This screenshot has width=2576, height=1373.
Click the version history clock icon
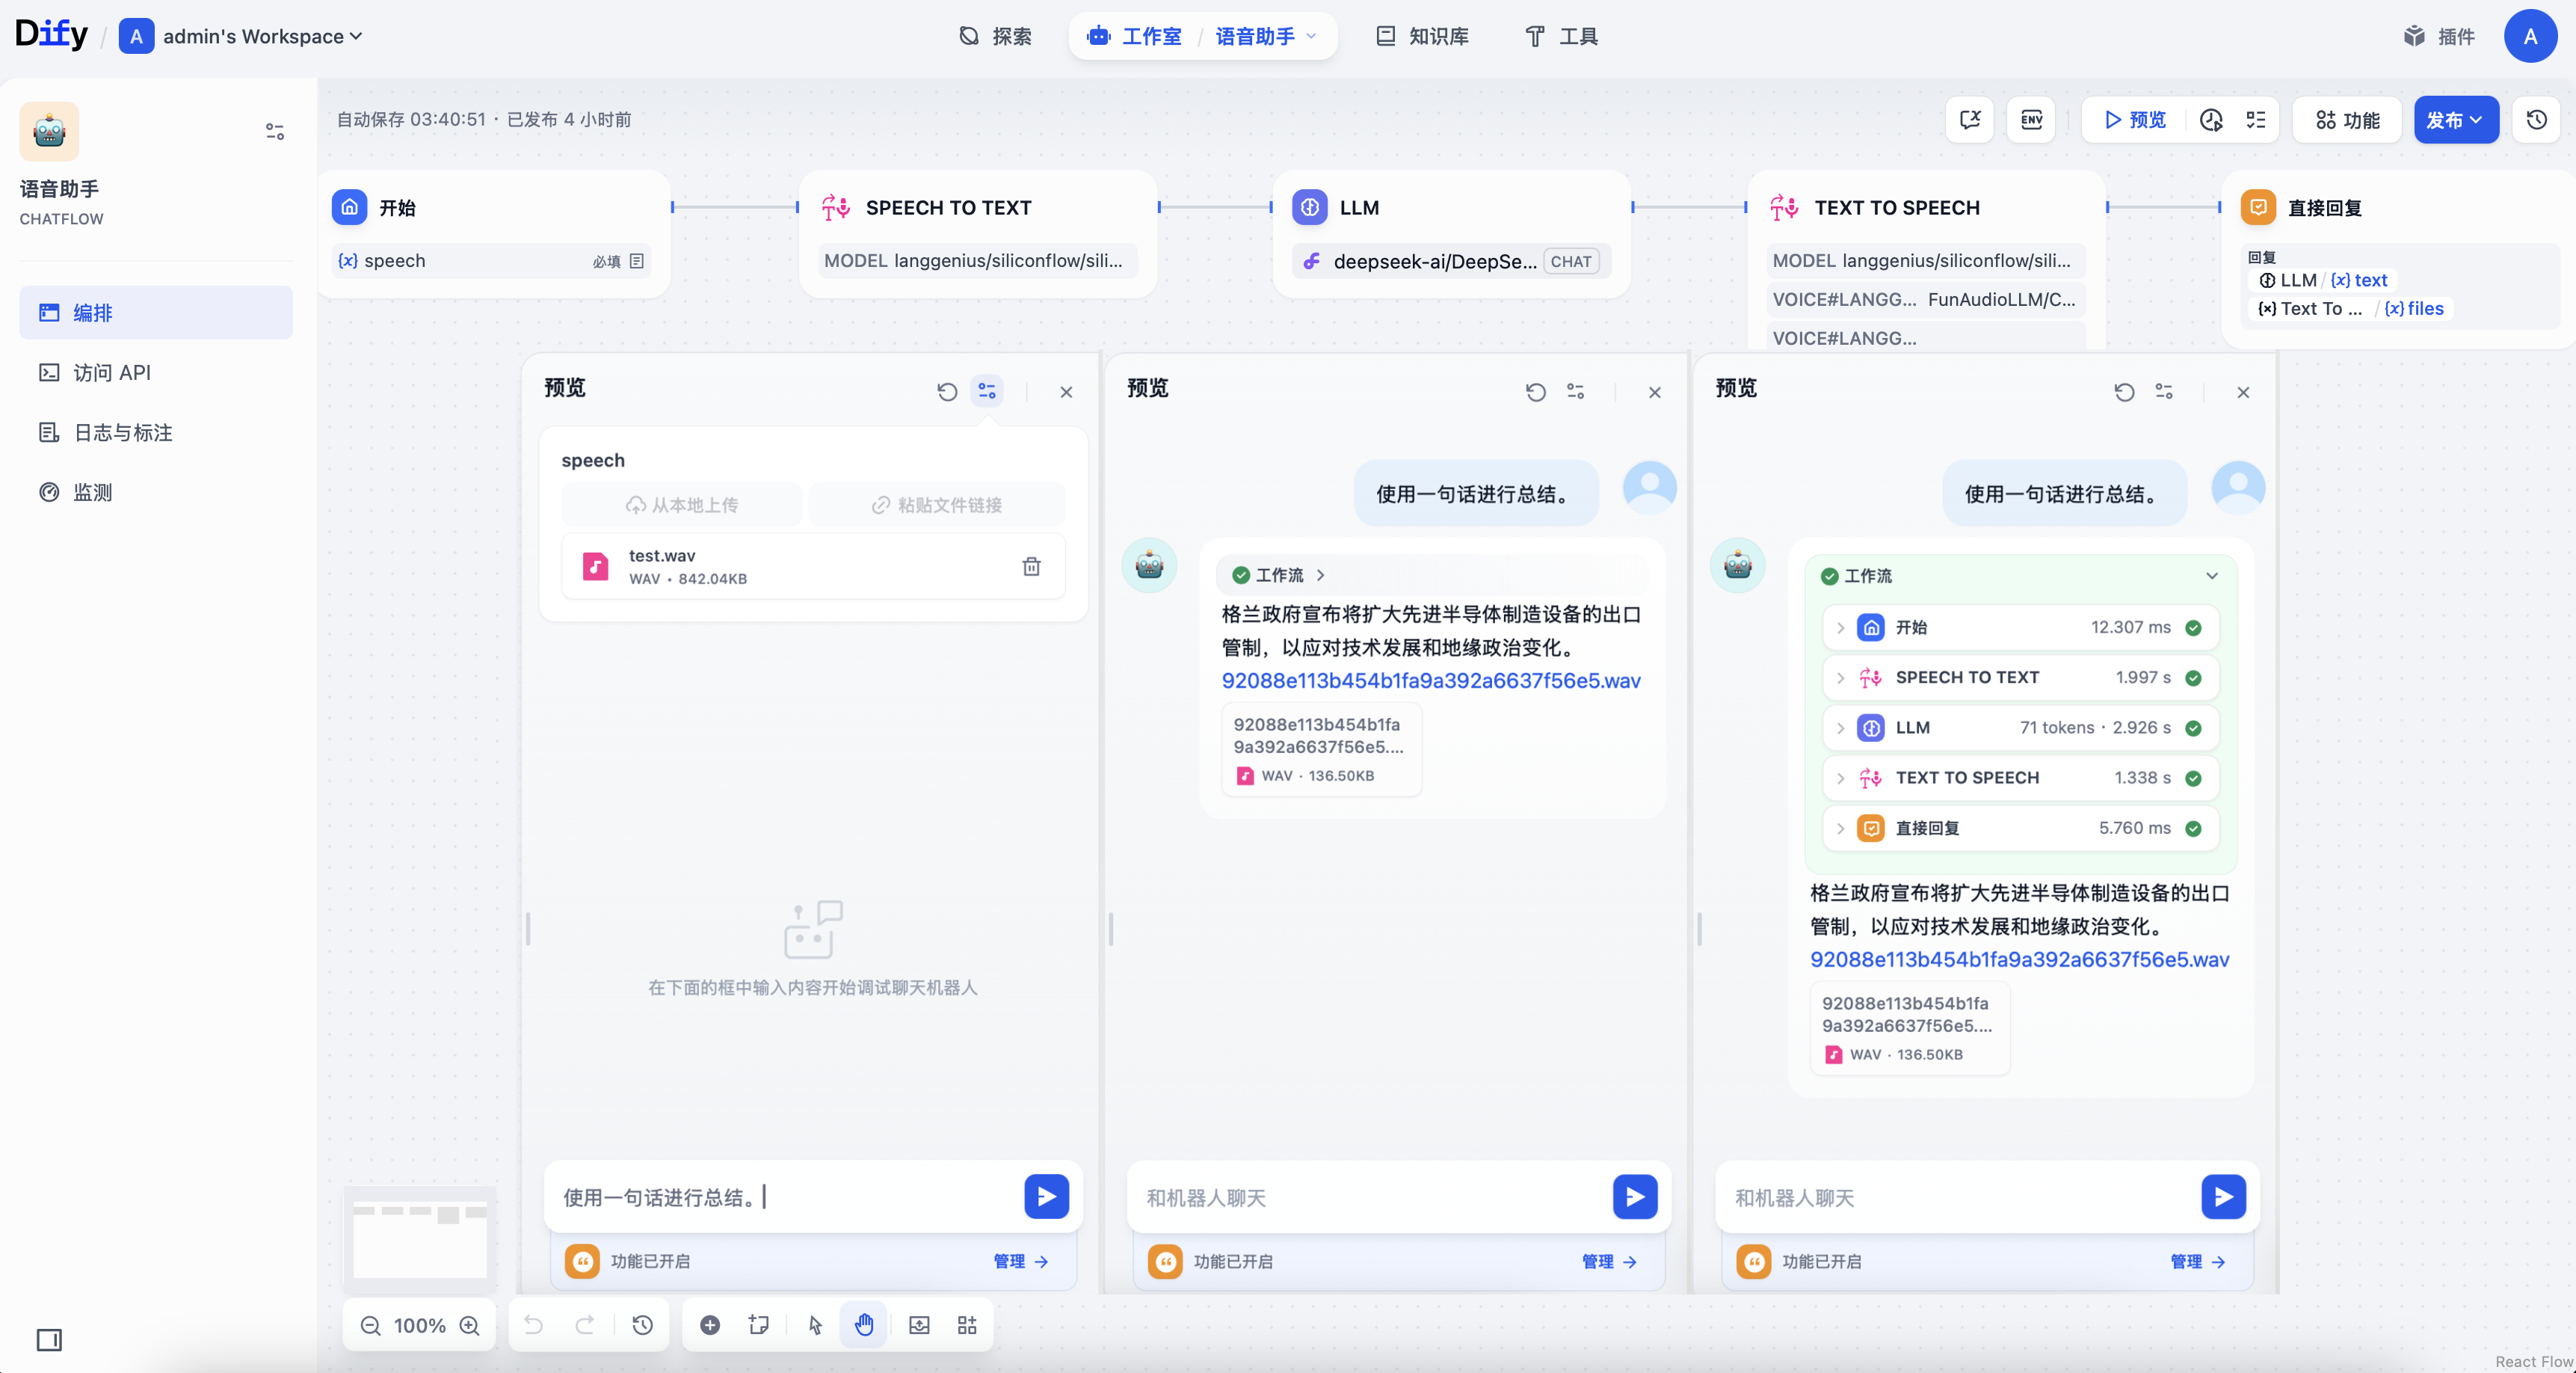click(x=2537, y=120)
